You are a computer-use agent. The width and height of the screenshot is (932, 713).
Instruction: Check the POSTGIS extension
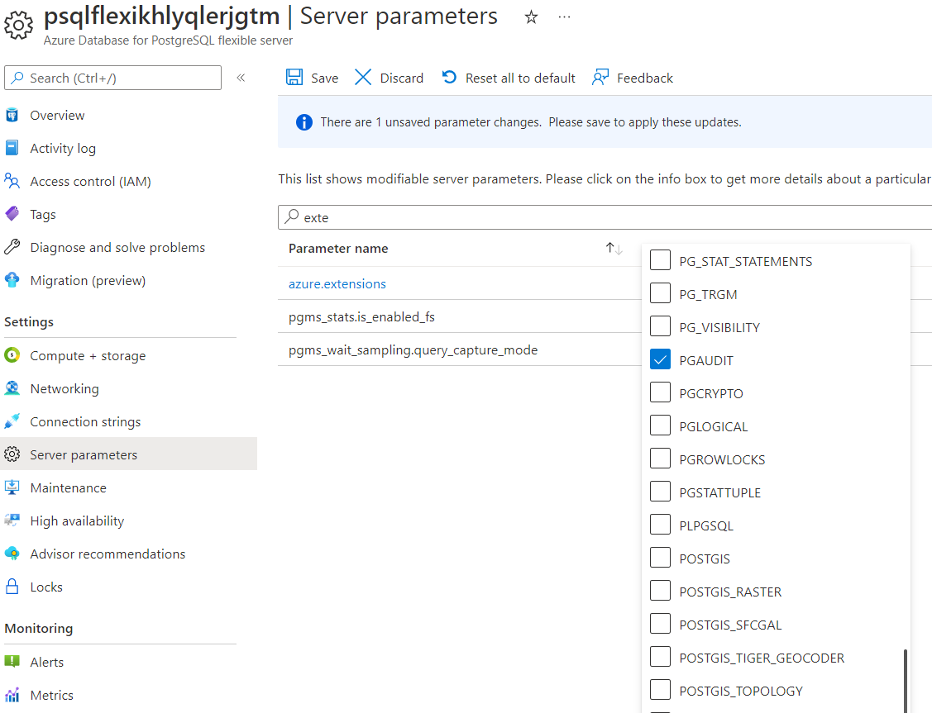660,558
